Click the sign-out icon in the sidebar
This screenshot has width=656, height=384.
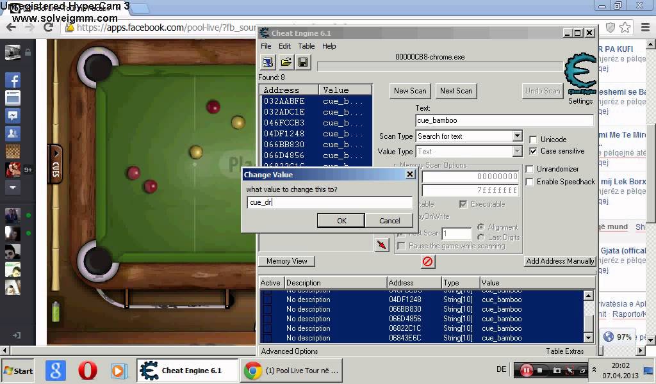point(16,335)
